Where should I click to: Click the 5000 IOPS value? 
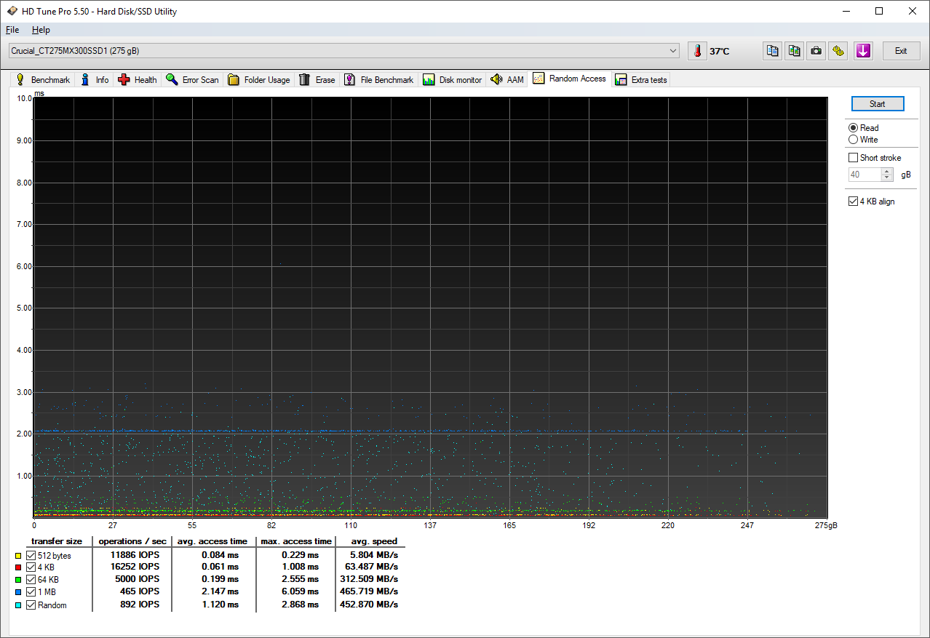point(138,580)
